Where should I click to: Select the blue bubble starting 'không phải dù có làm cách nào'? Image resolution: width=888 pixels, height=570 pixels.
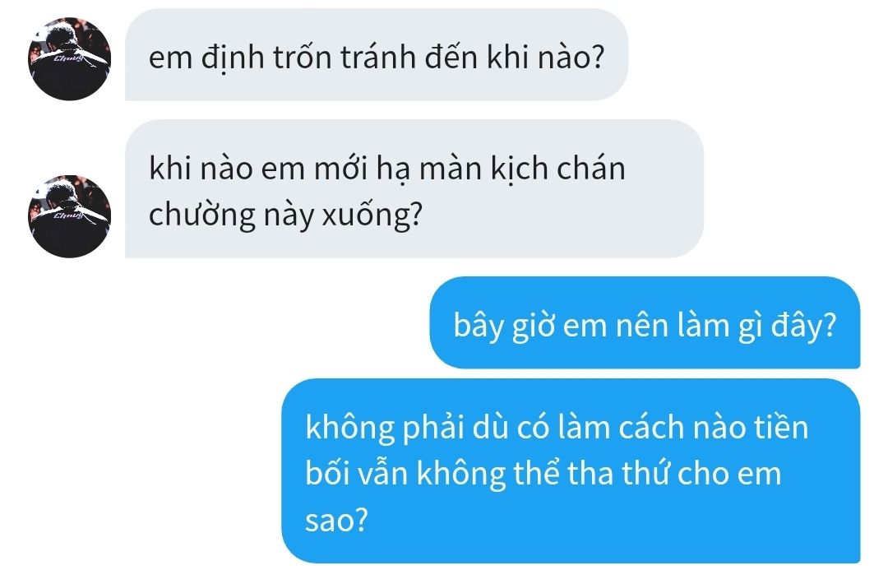(x=571, y=470)
